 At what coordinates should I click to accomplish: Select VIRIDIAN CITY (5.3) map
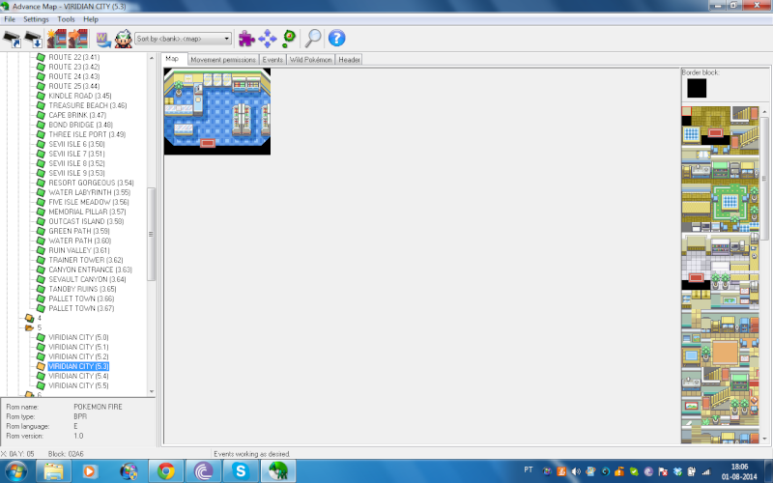point(78,366)
